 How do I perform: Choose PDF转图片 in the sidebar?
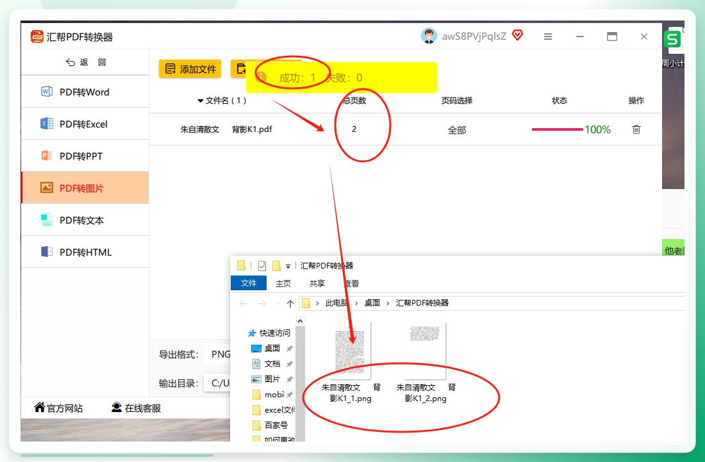coord(85,188)
